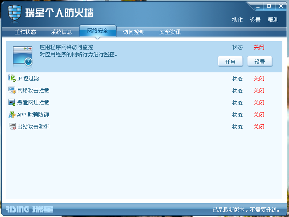Click the 关闭 status of 出站攻击防御
Screen dimensions: 289x217
(x=259, y=126)
